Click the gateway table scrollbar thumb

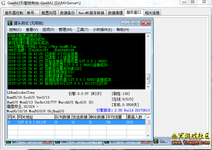click(x=148, y=122)
